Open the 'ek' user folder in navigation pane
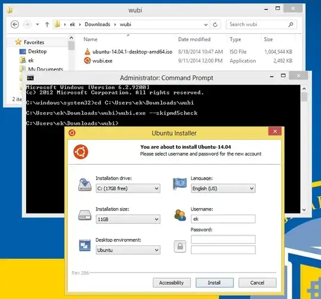Image resolution: width=321 pixels, height=299 pixels. pos(31,61)
